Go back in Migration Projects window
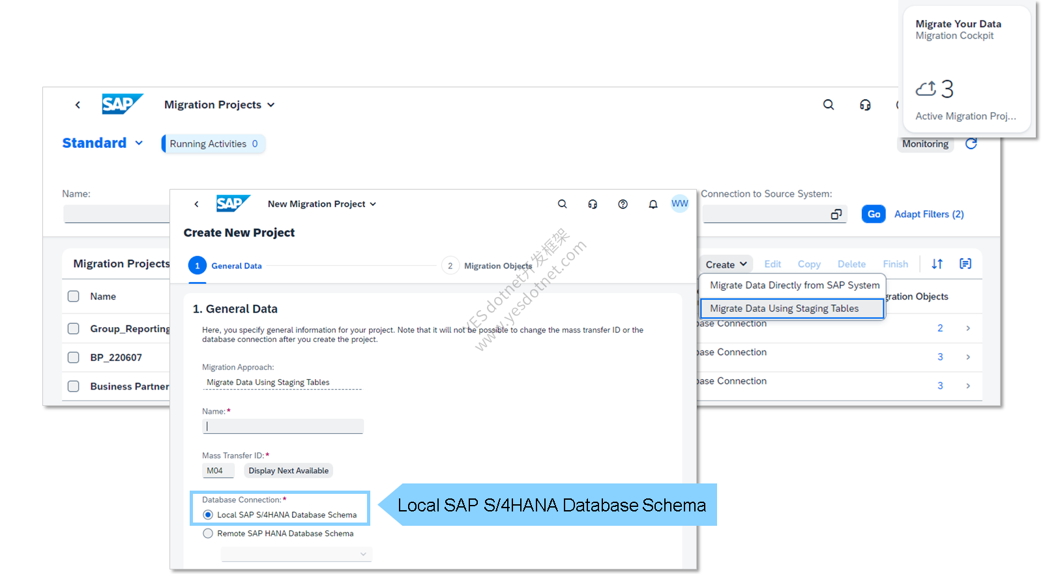Viewport: 1043px width, 574px height. (78, 105)
